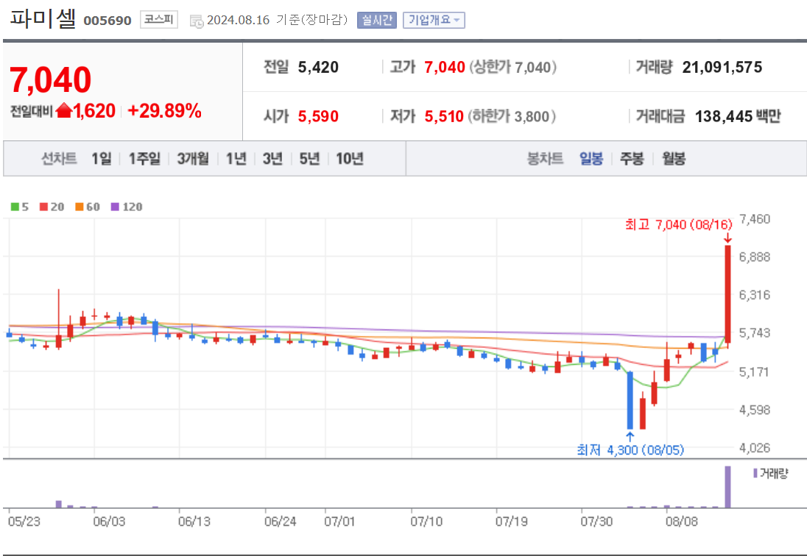The width and height of the screenshot is (807, 556).
Task: Click the orange 60-day moving average swatch
Action: coord(80,207)
